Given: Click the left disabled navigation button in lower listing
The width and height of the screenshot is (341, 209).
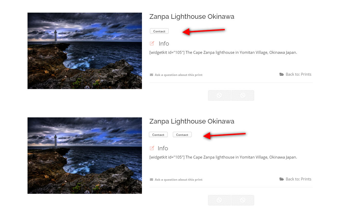Looking at the screenshot, I should (219, 200).
